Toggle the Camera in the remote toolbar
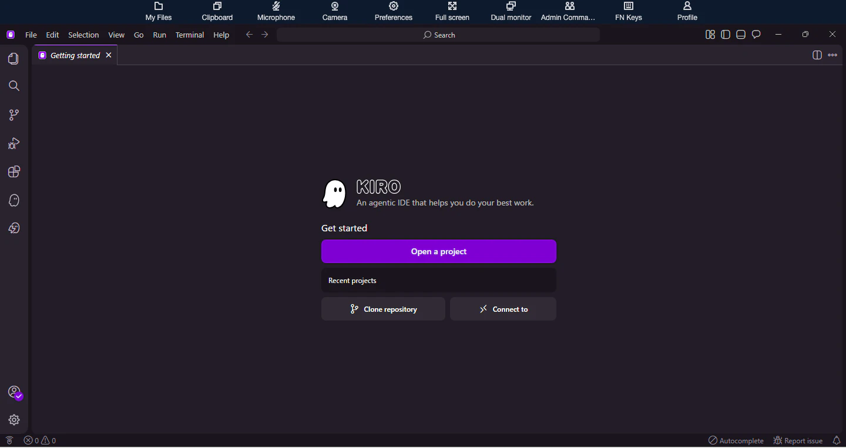The image size is (846, 448). click(x=335, y=12)
